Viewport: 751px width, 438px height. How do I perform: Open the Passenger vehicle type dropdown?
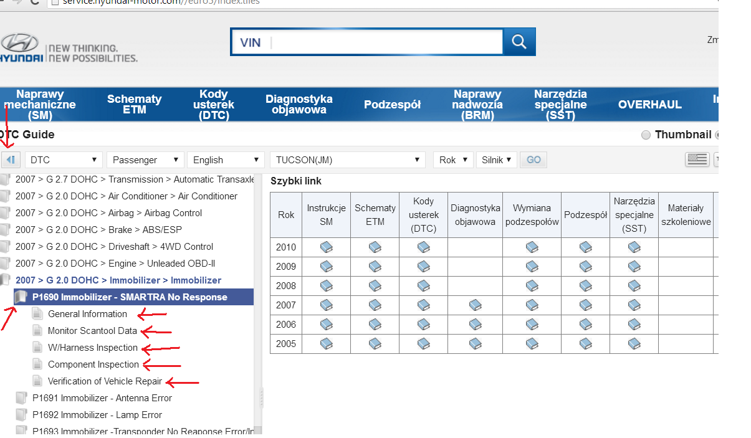pyautogui.click(x=145, y=160)
